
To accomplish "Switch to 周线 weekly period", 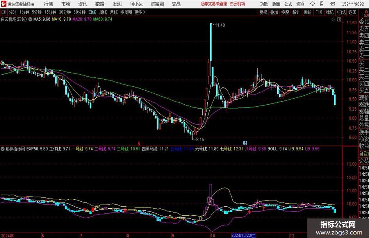I will (103, 12).
